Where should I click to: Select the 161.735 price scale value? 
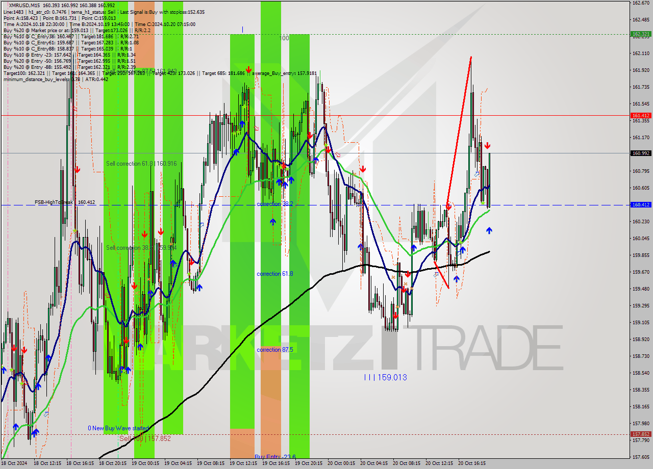[641, 87]
